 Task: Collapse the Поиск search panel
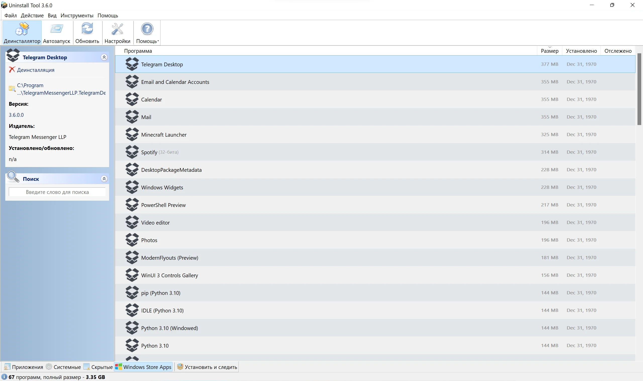[x=104, y=179]
